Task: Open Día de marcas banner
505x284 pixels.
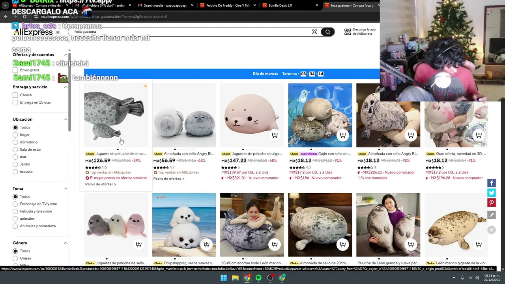Action: click(232, 74)
